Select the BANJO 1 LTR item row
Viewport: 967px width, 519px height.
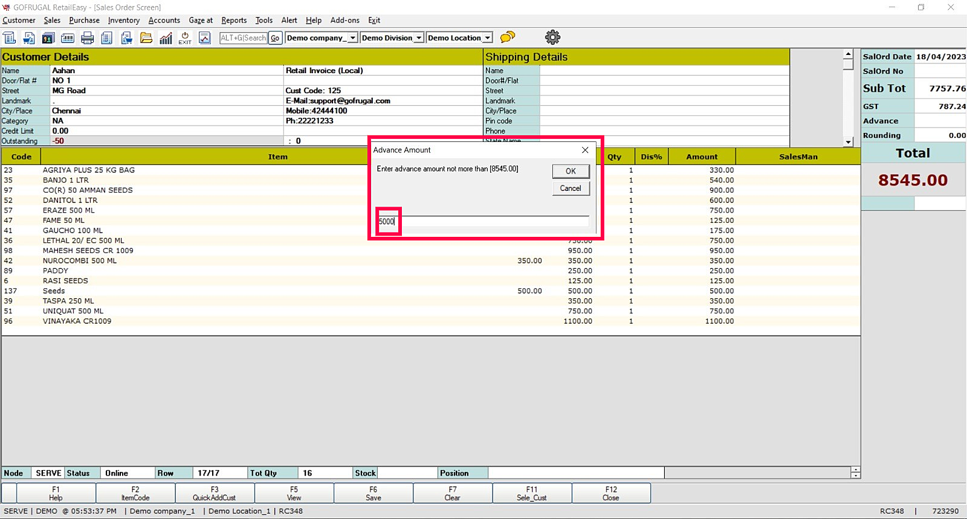click(x=431, y=180)
